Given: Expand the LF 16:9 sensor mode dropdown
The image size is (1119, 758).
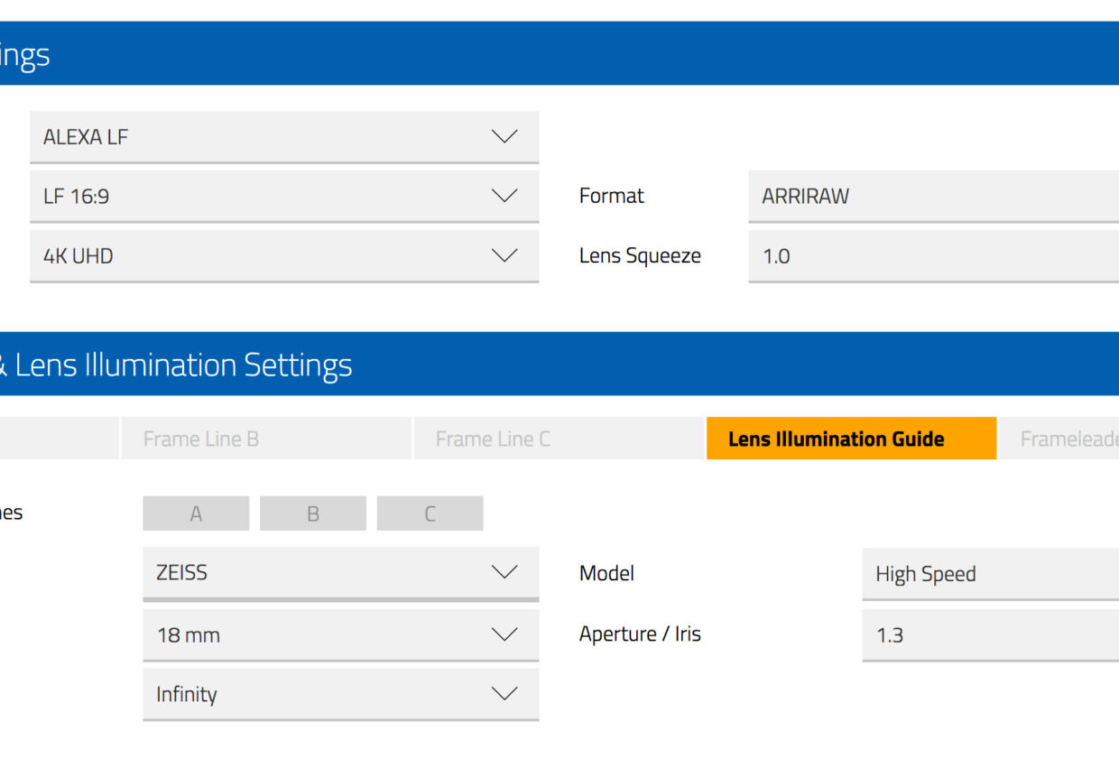Looking at the screenshot, I should (x=284, y=196).
